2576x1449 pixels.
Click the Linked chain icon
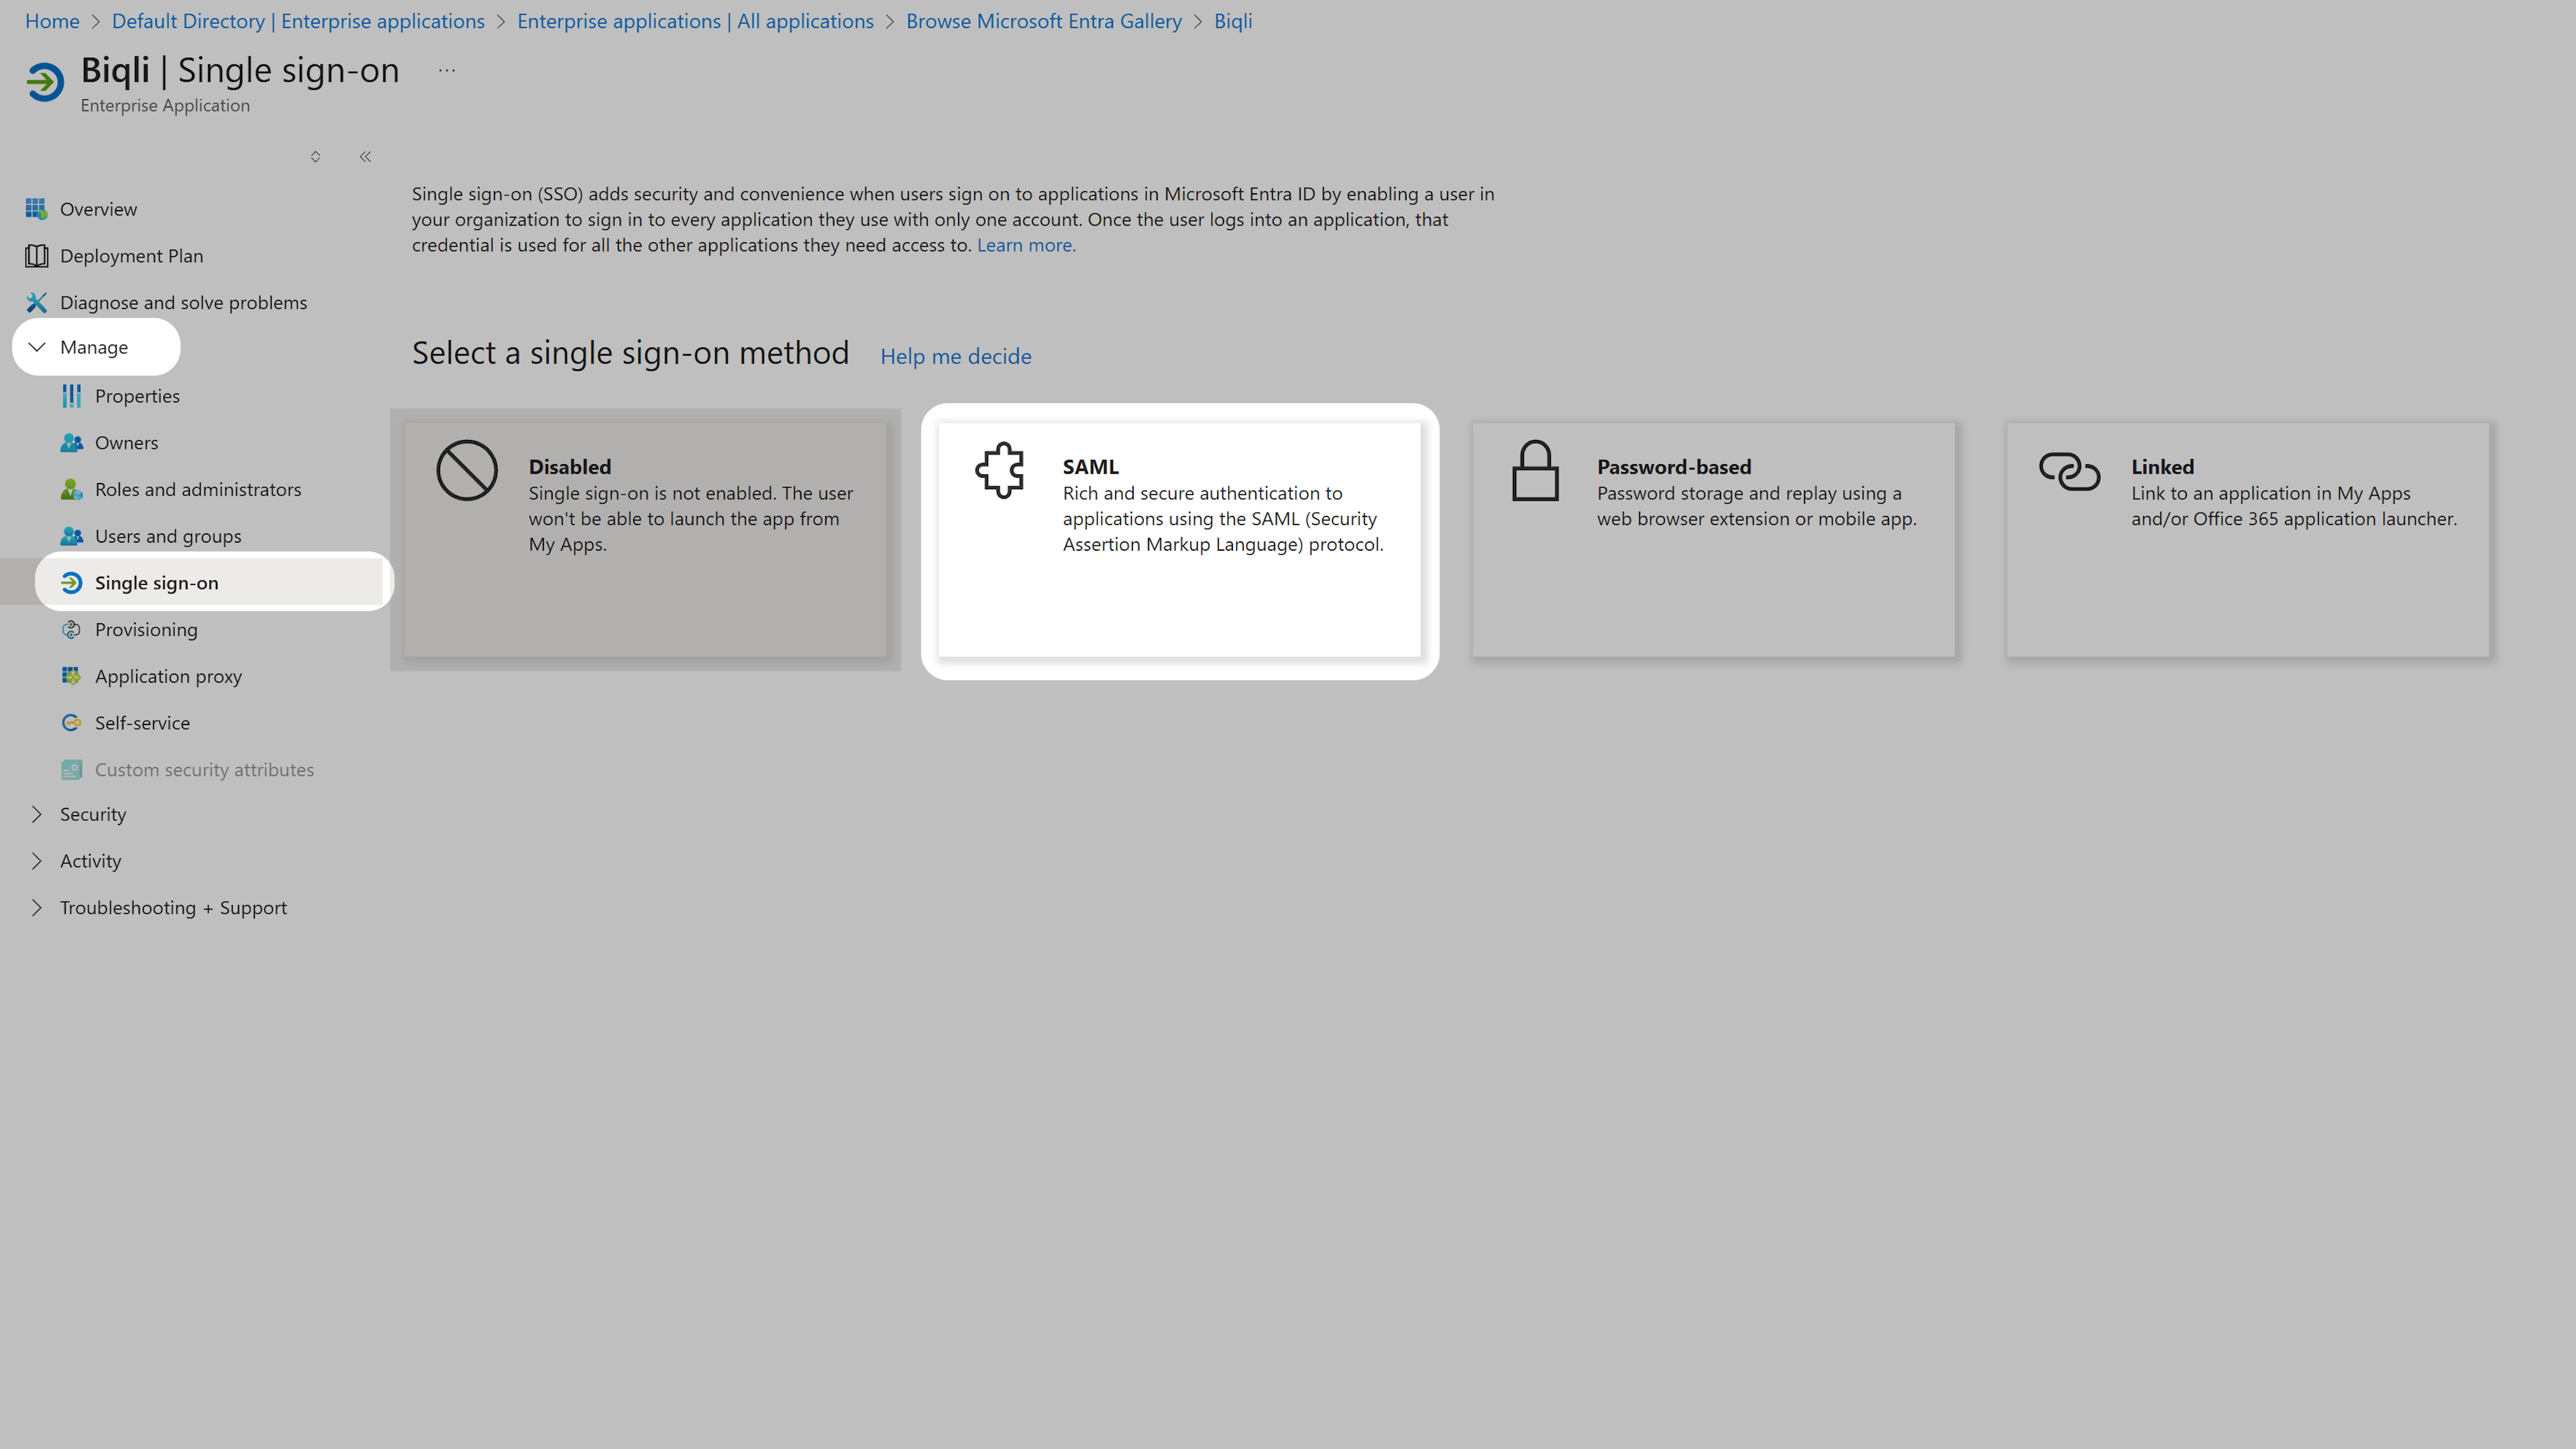[2069, 471]
